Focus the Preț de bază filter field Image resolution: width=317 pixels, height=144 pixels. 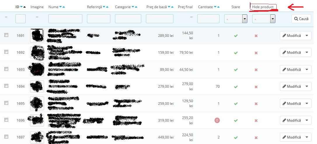point(160,19)
